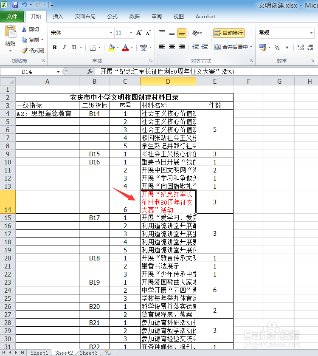This screenshot has width=318, height=356.
Task: Click the insert new worksheet icon
Action: [x=108, y=353]
